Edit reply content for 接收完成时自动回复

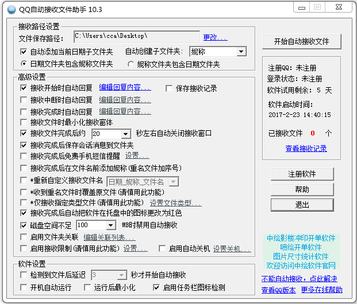click(125, 111)
